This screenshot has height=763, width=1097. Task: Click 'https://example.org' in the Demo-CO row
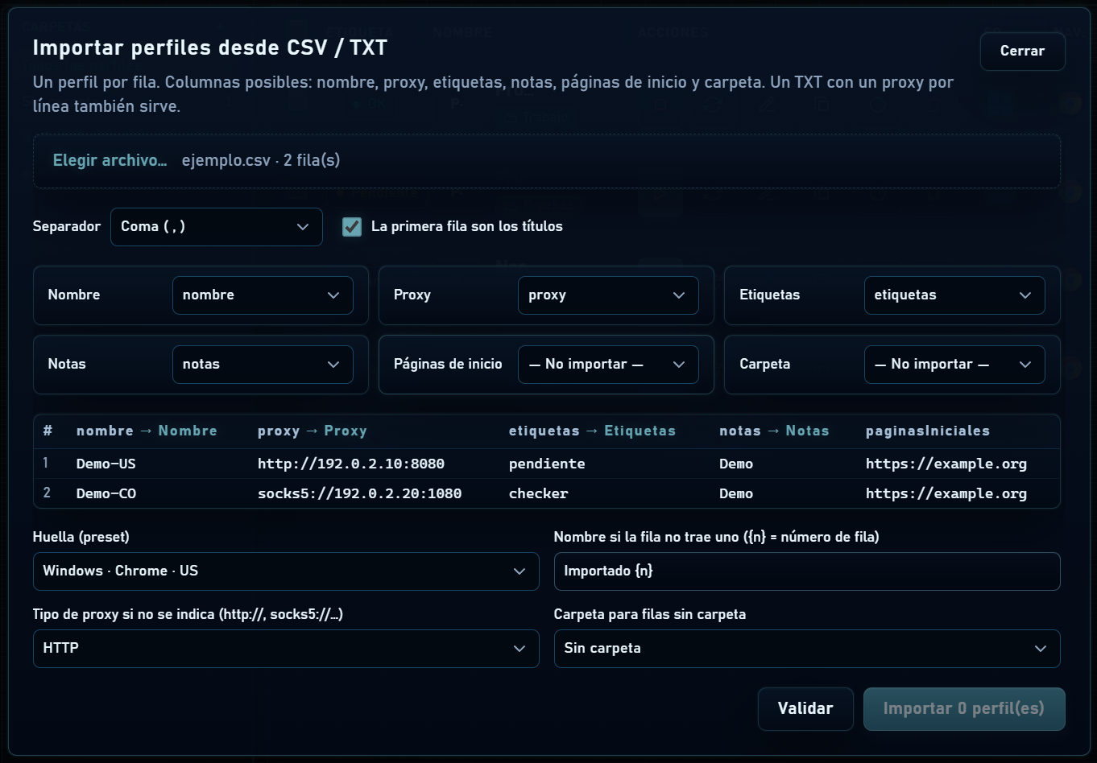click(x=946, y=493)
